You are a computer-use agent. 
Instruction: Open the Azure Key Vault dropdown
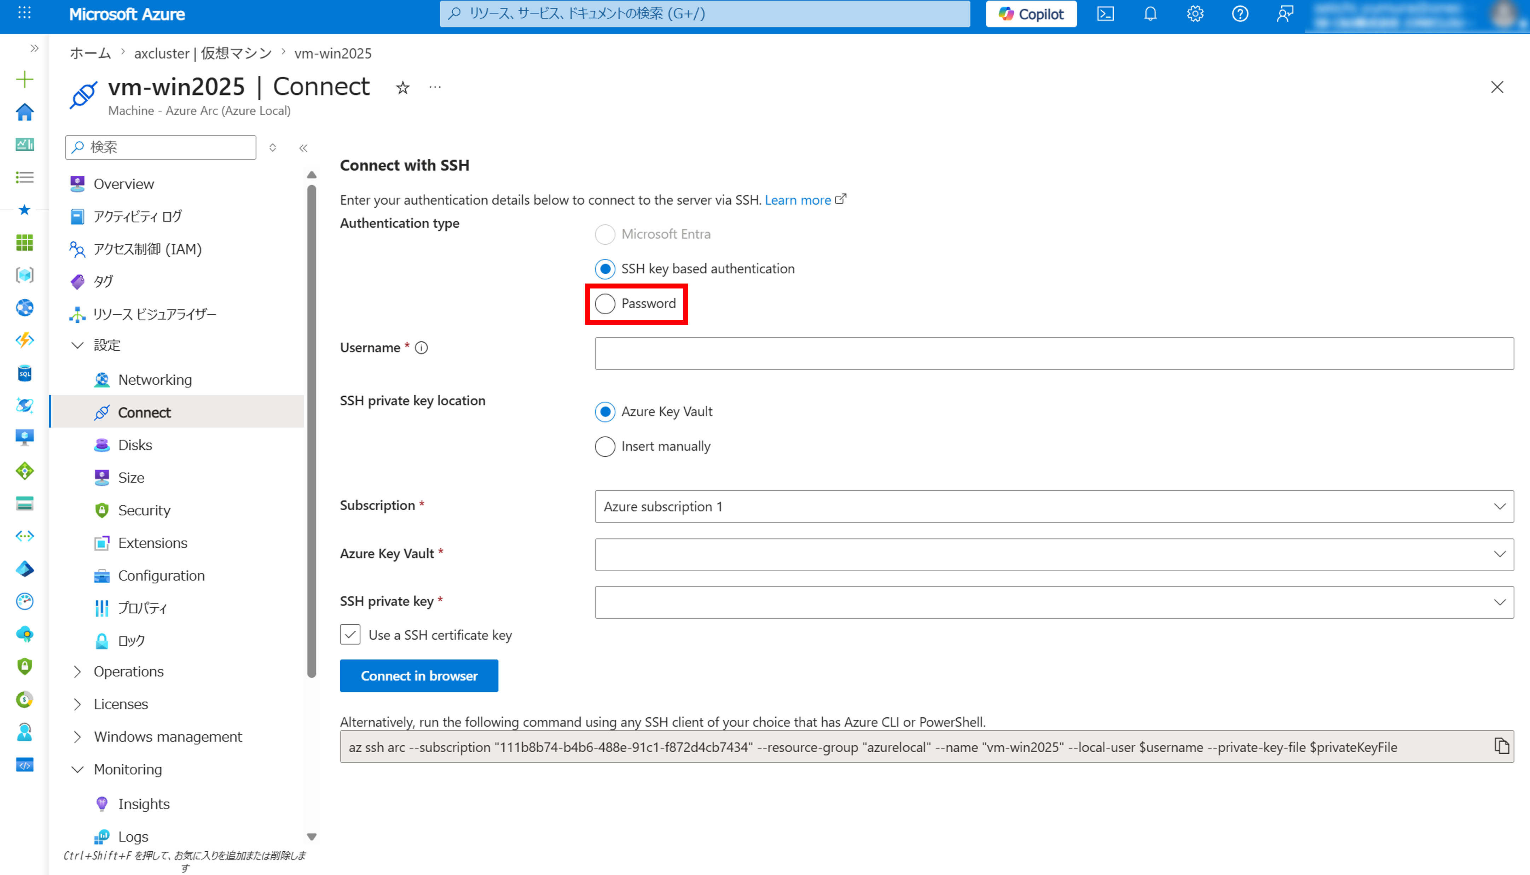(1054, 554)
